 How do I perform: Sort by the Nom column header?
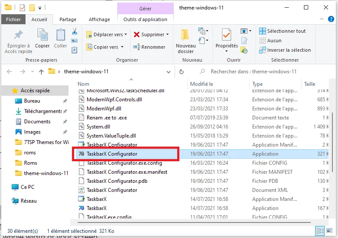point(84,84)
